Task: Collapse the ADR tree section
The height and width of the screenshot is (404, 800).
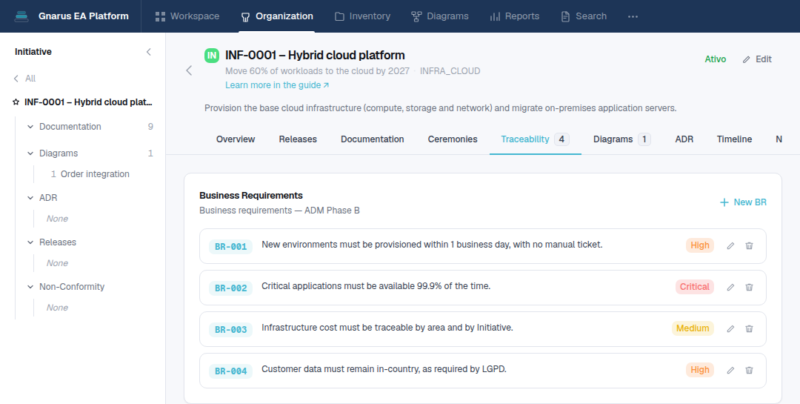Action: click(x=30, y=198)
